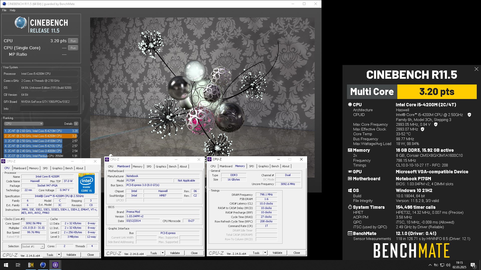
Task: Click the rendered spheres image in Cinebench viewport
Action: tap(202, 97)
